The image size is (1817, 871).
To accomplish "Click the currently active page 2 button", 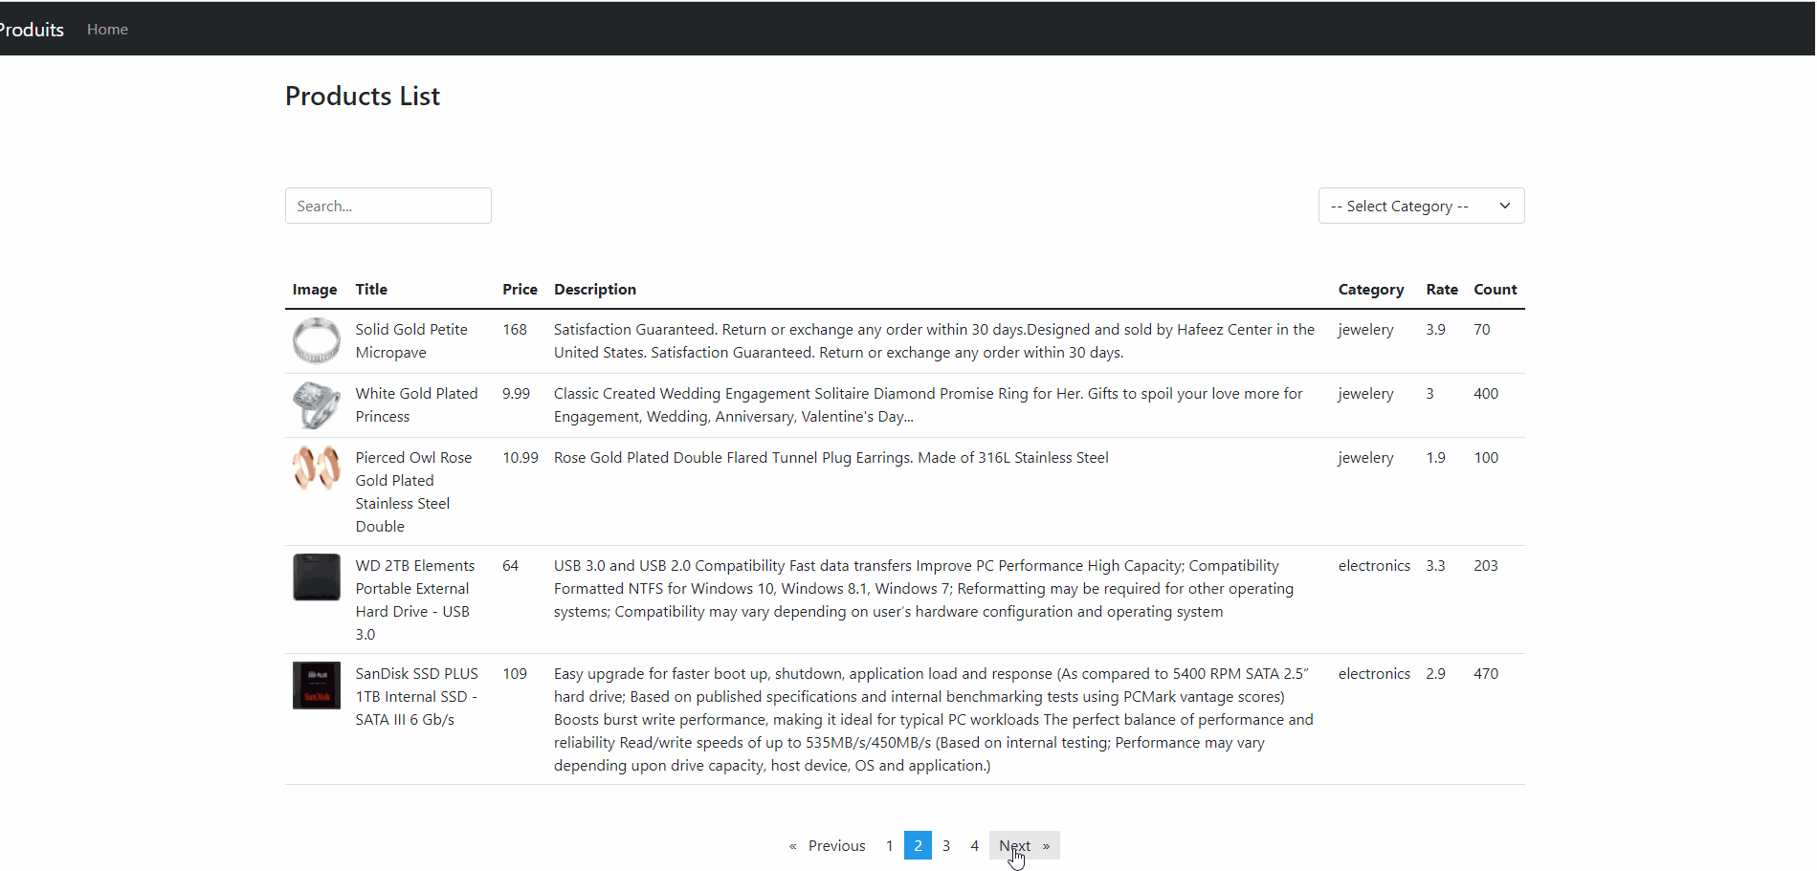I will pos(917,845).
